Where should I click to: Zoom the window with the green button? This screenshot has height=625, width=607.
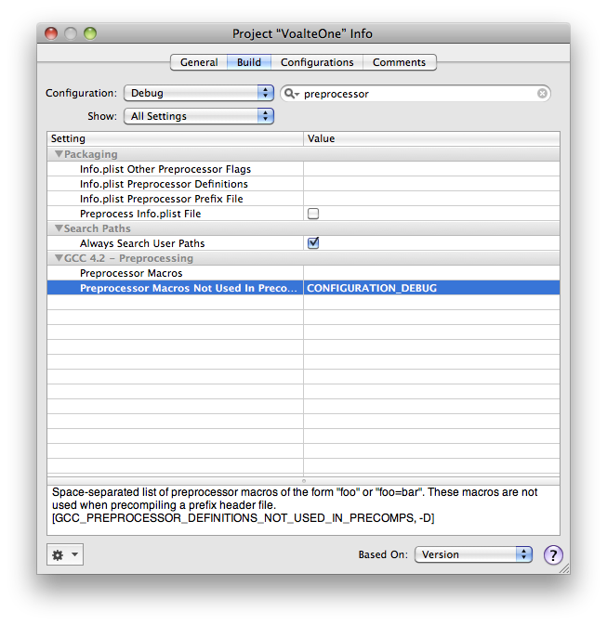pos(90,33)
